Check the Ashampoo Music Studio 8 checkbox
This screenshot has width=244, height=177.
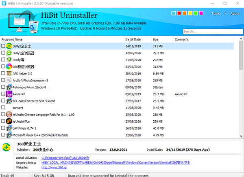coord(3,87)
